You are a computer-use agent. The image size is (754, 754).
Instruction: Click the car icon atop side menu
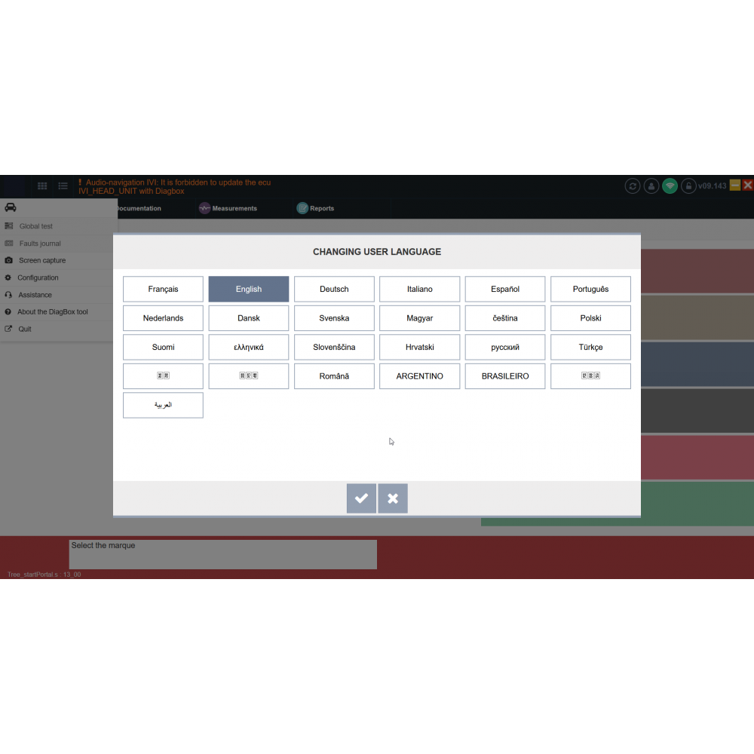11,207
